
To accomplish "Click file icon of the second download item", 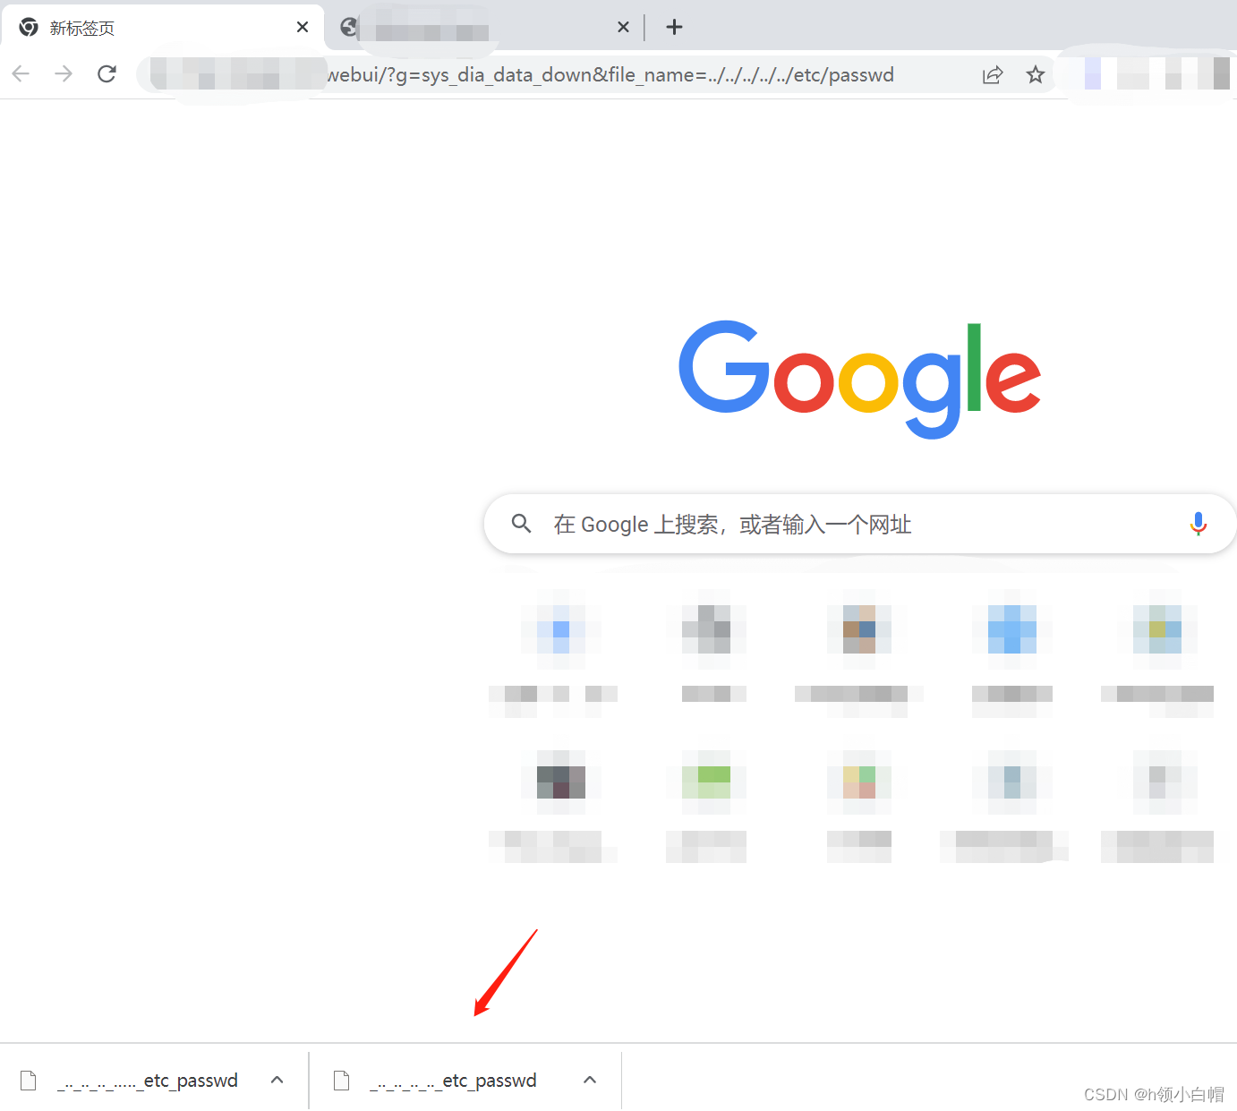I will tap(341, 1081).
